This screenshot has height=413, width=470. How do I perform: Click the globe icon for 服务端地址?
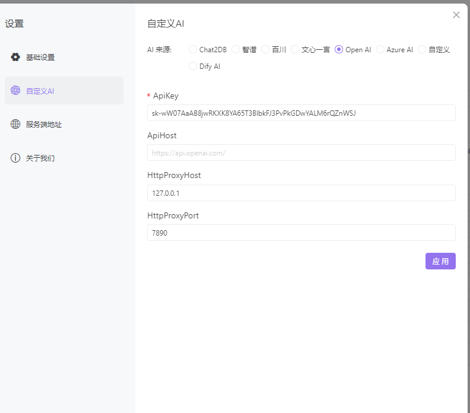(15, 124)
